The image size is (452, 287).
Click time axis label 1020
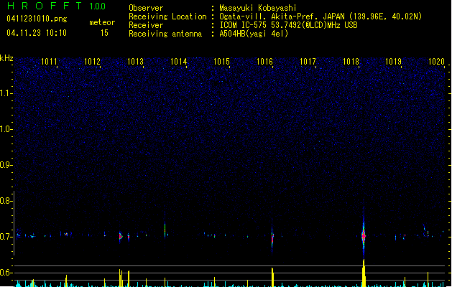[x=436, y=61]
